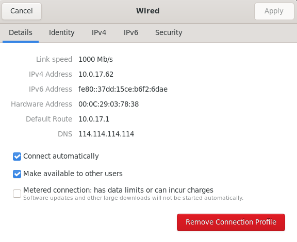Screen dimensions: 297x242
Task: Open the Identity tab
Action: pyautogui.click(x=61, y=33)
